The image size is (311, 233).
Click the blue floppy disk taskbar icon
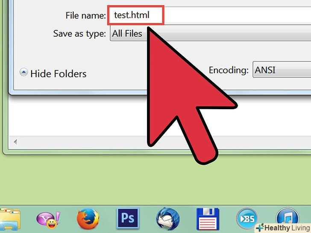coord(208,219)
